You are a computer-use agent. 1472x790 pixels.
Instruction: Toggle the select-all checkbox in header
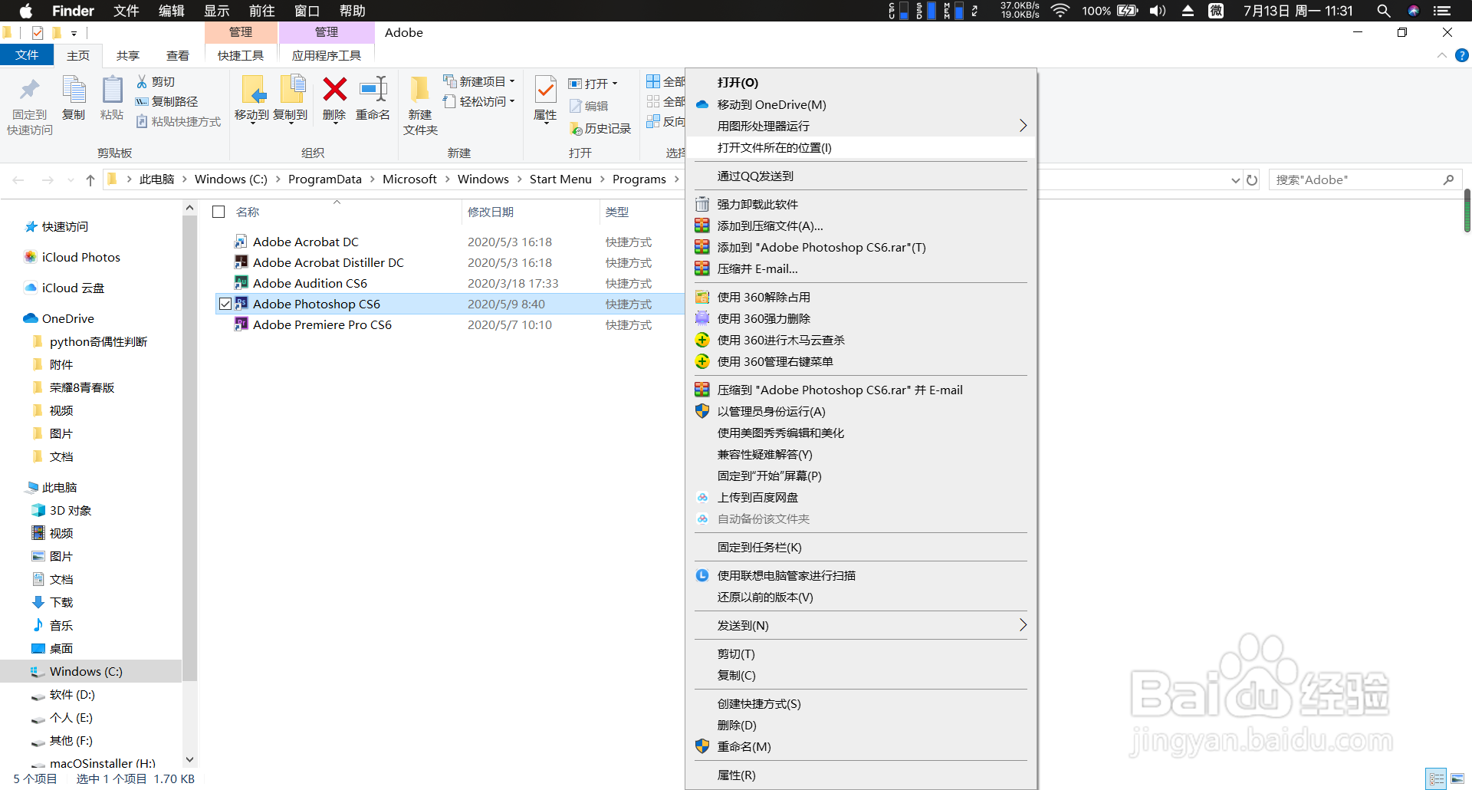point(219,212)
